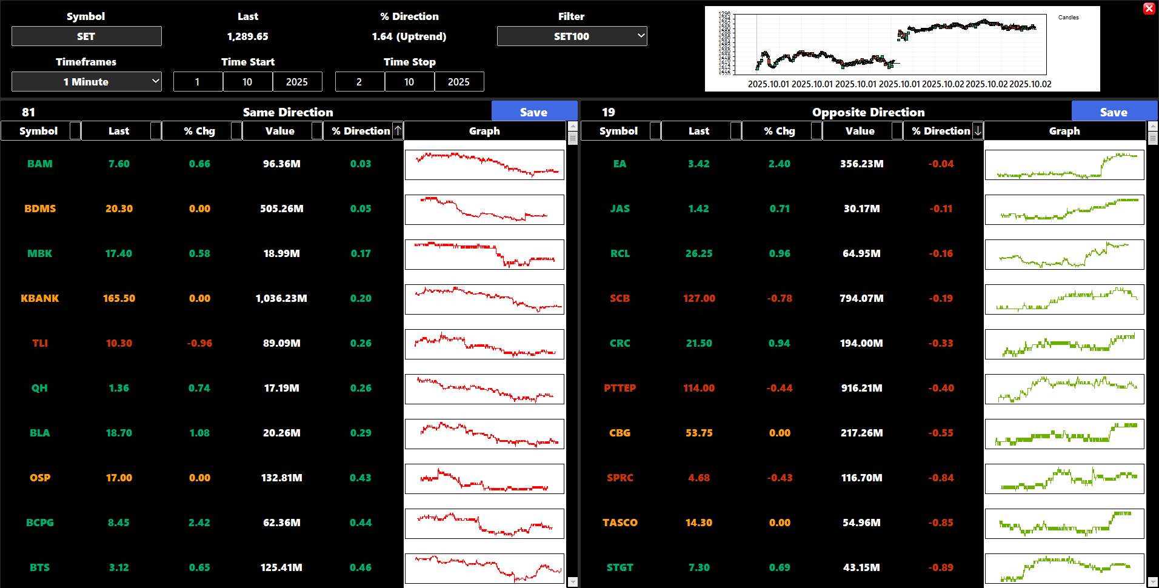1159x588 pixels.
Task: Close the window with red X
Action: [1149, 8]
